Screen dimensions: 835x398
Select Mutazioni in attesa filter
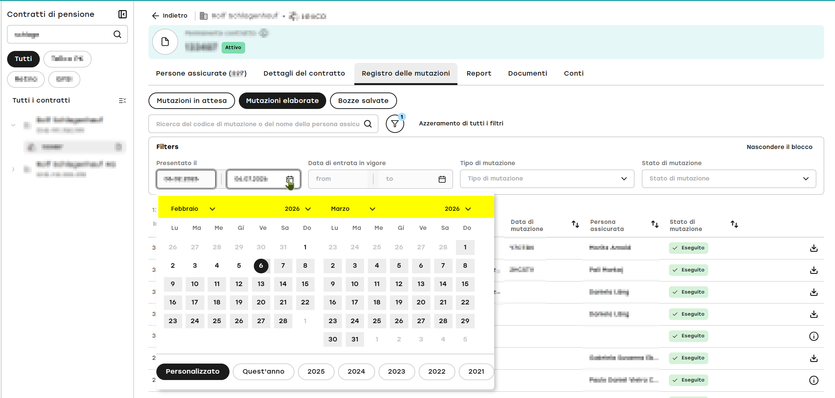point(192,101)
